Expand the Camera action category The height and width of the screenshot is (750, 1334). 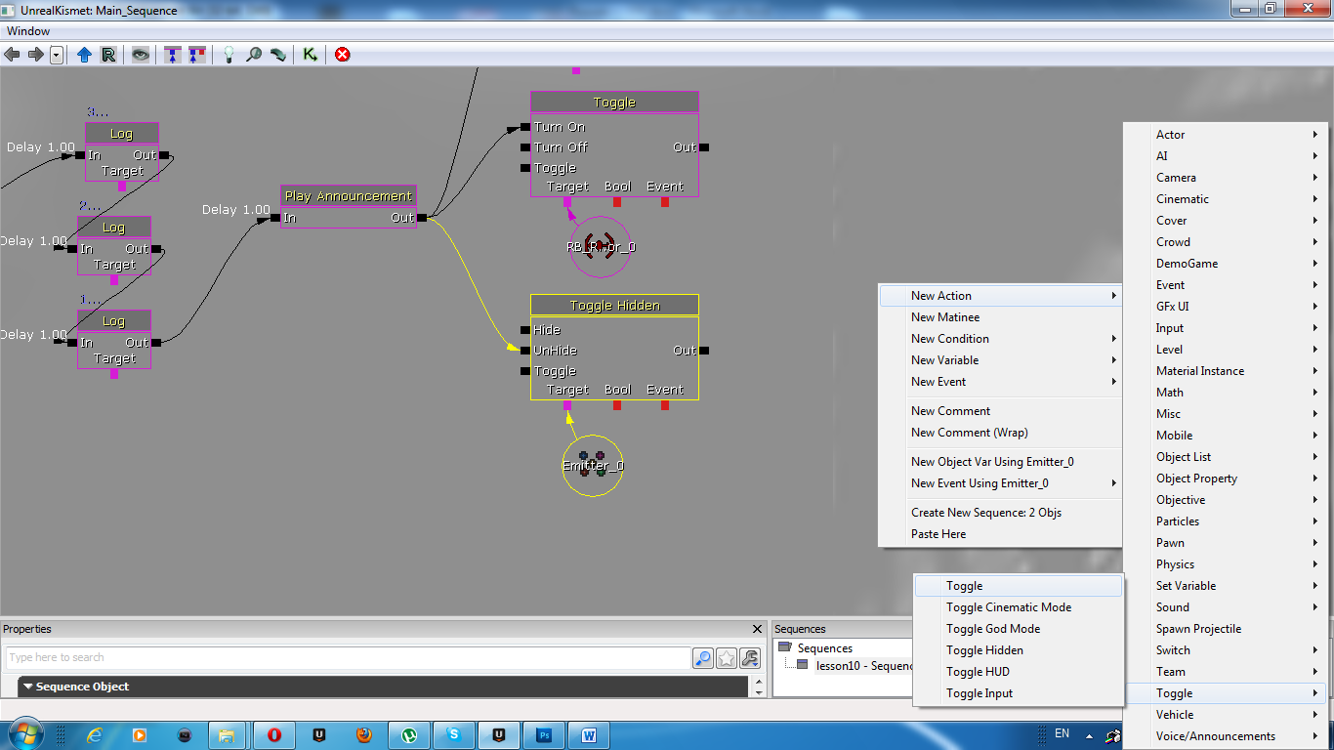1226,178
